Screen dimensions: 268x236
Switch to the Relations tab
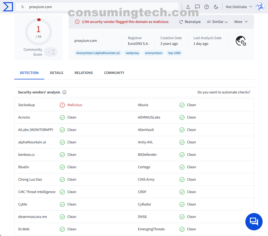pos(84,73)
